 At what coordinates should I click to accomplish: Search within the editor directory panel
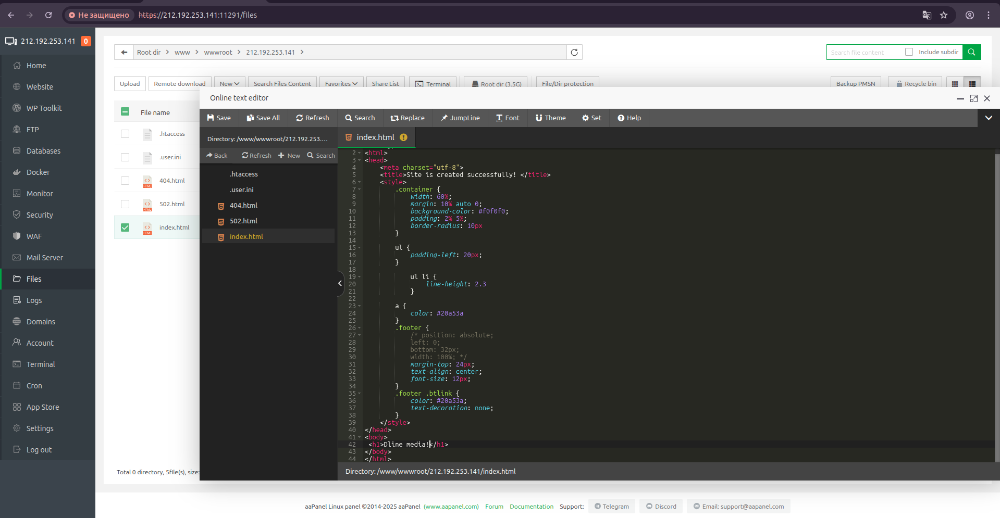(321, 156)
